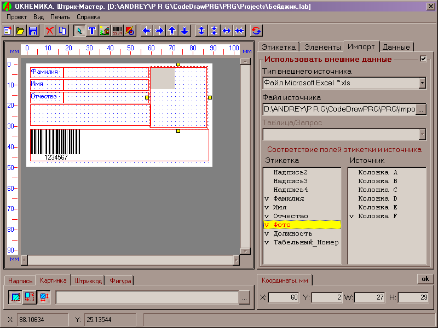Click the blue up arrow icon
The height and width of the screenshot is (328, 438).
(x=172, y=31)
